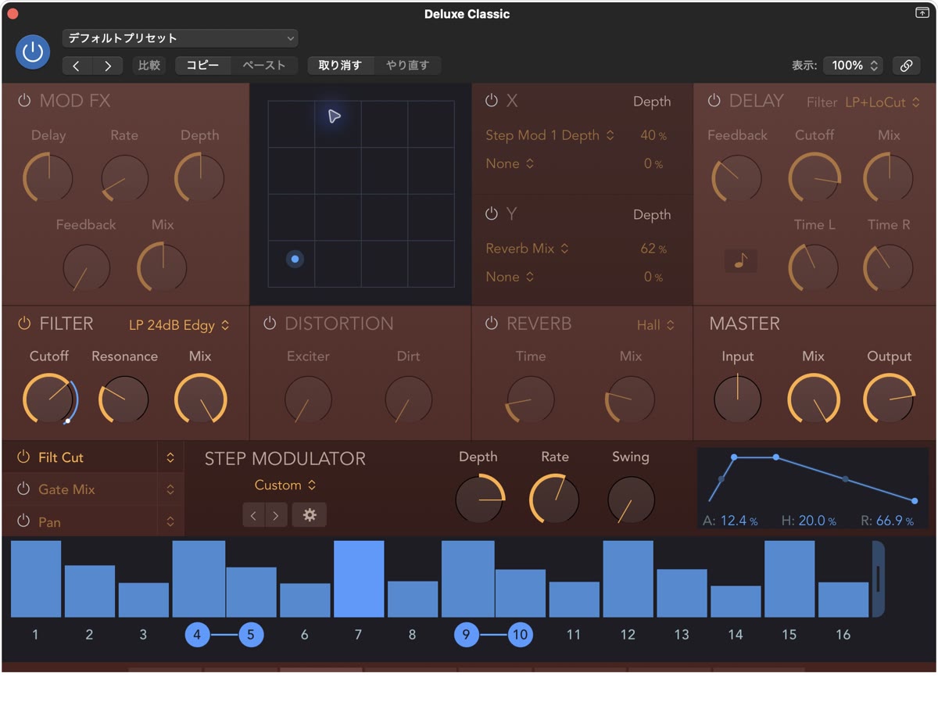Enable the DISTORTION section power
938x727 pixels.
[x=270, y=324]
